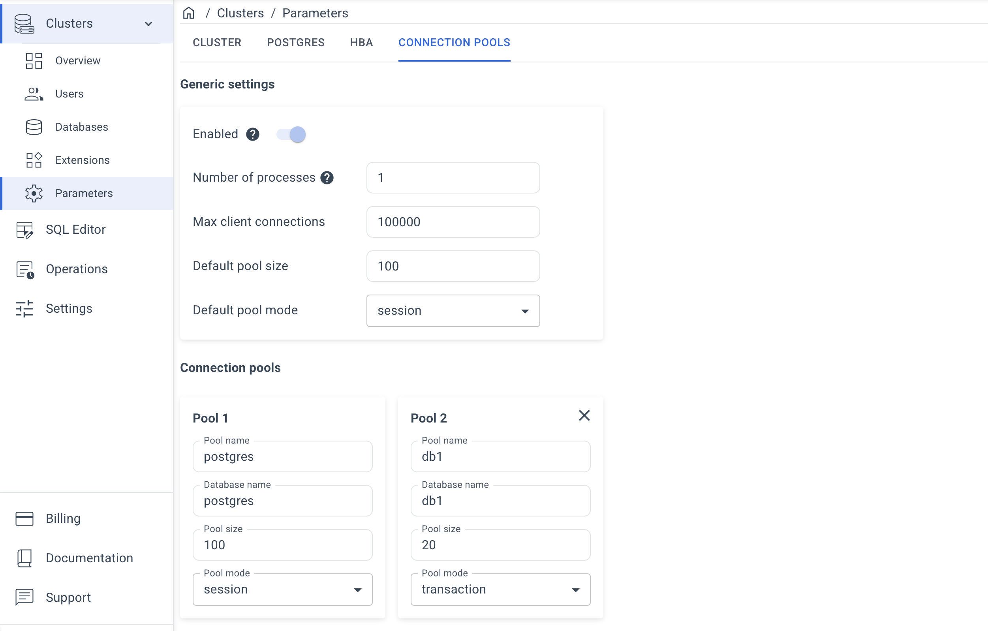Remove Pool 2 with the X button

click(x=584, y=416)
